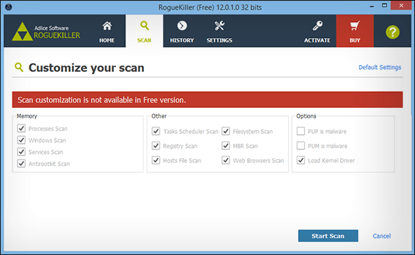Close the RogueKiller window
Screen dimensions: 415x255
click(x=401, y=6)
